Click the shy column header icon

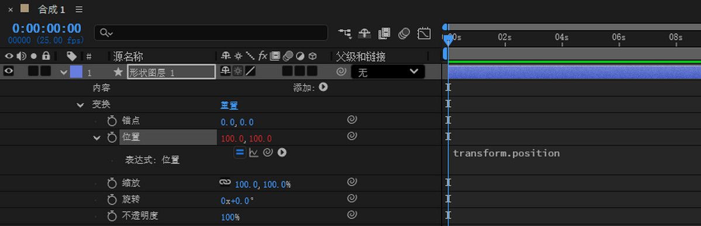[x=226, y=56]
